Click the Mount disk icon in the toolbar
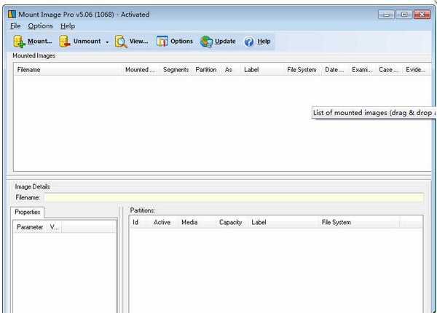The width and height of the screenshot is (437, 313). tap(19, 41)
